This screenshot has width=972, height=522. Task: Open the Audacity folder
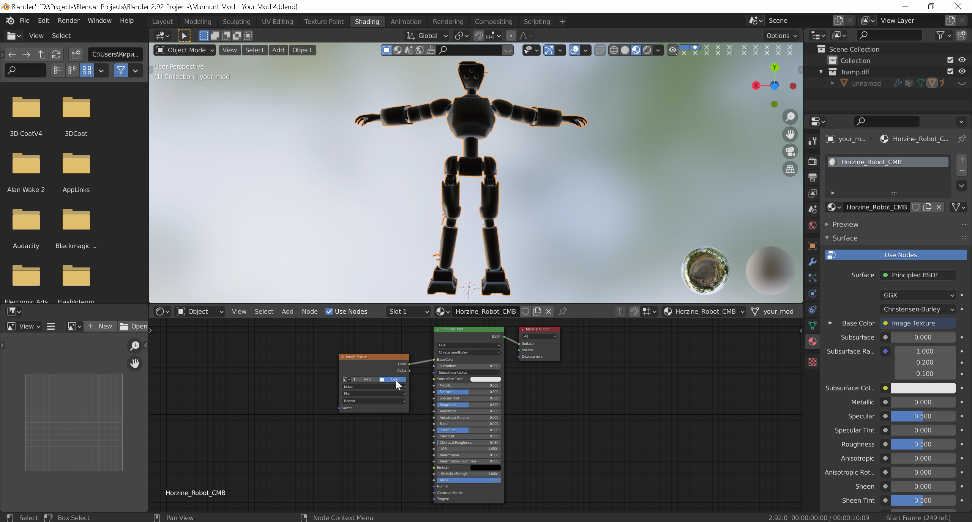(x=26, y=228)
